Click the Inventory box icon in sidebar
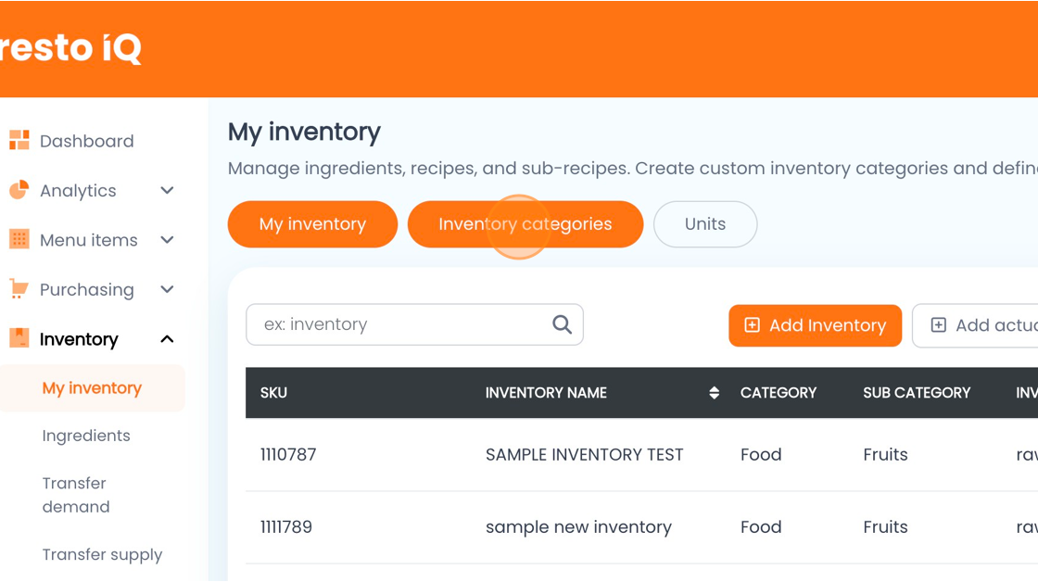Viewport: 1038px width, 582px height. (19, 338)
